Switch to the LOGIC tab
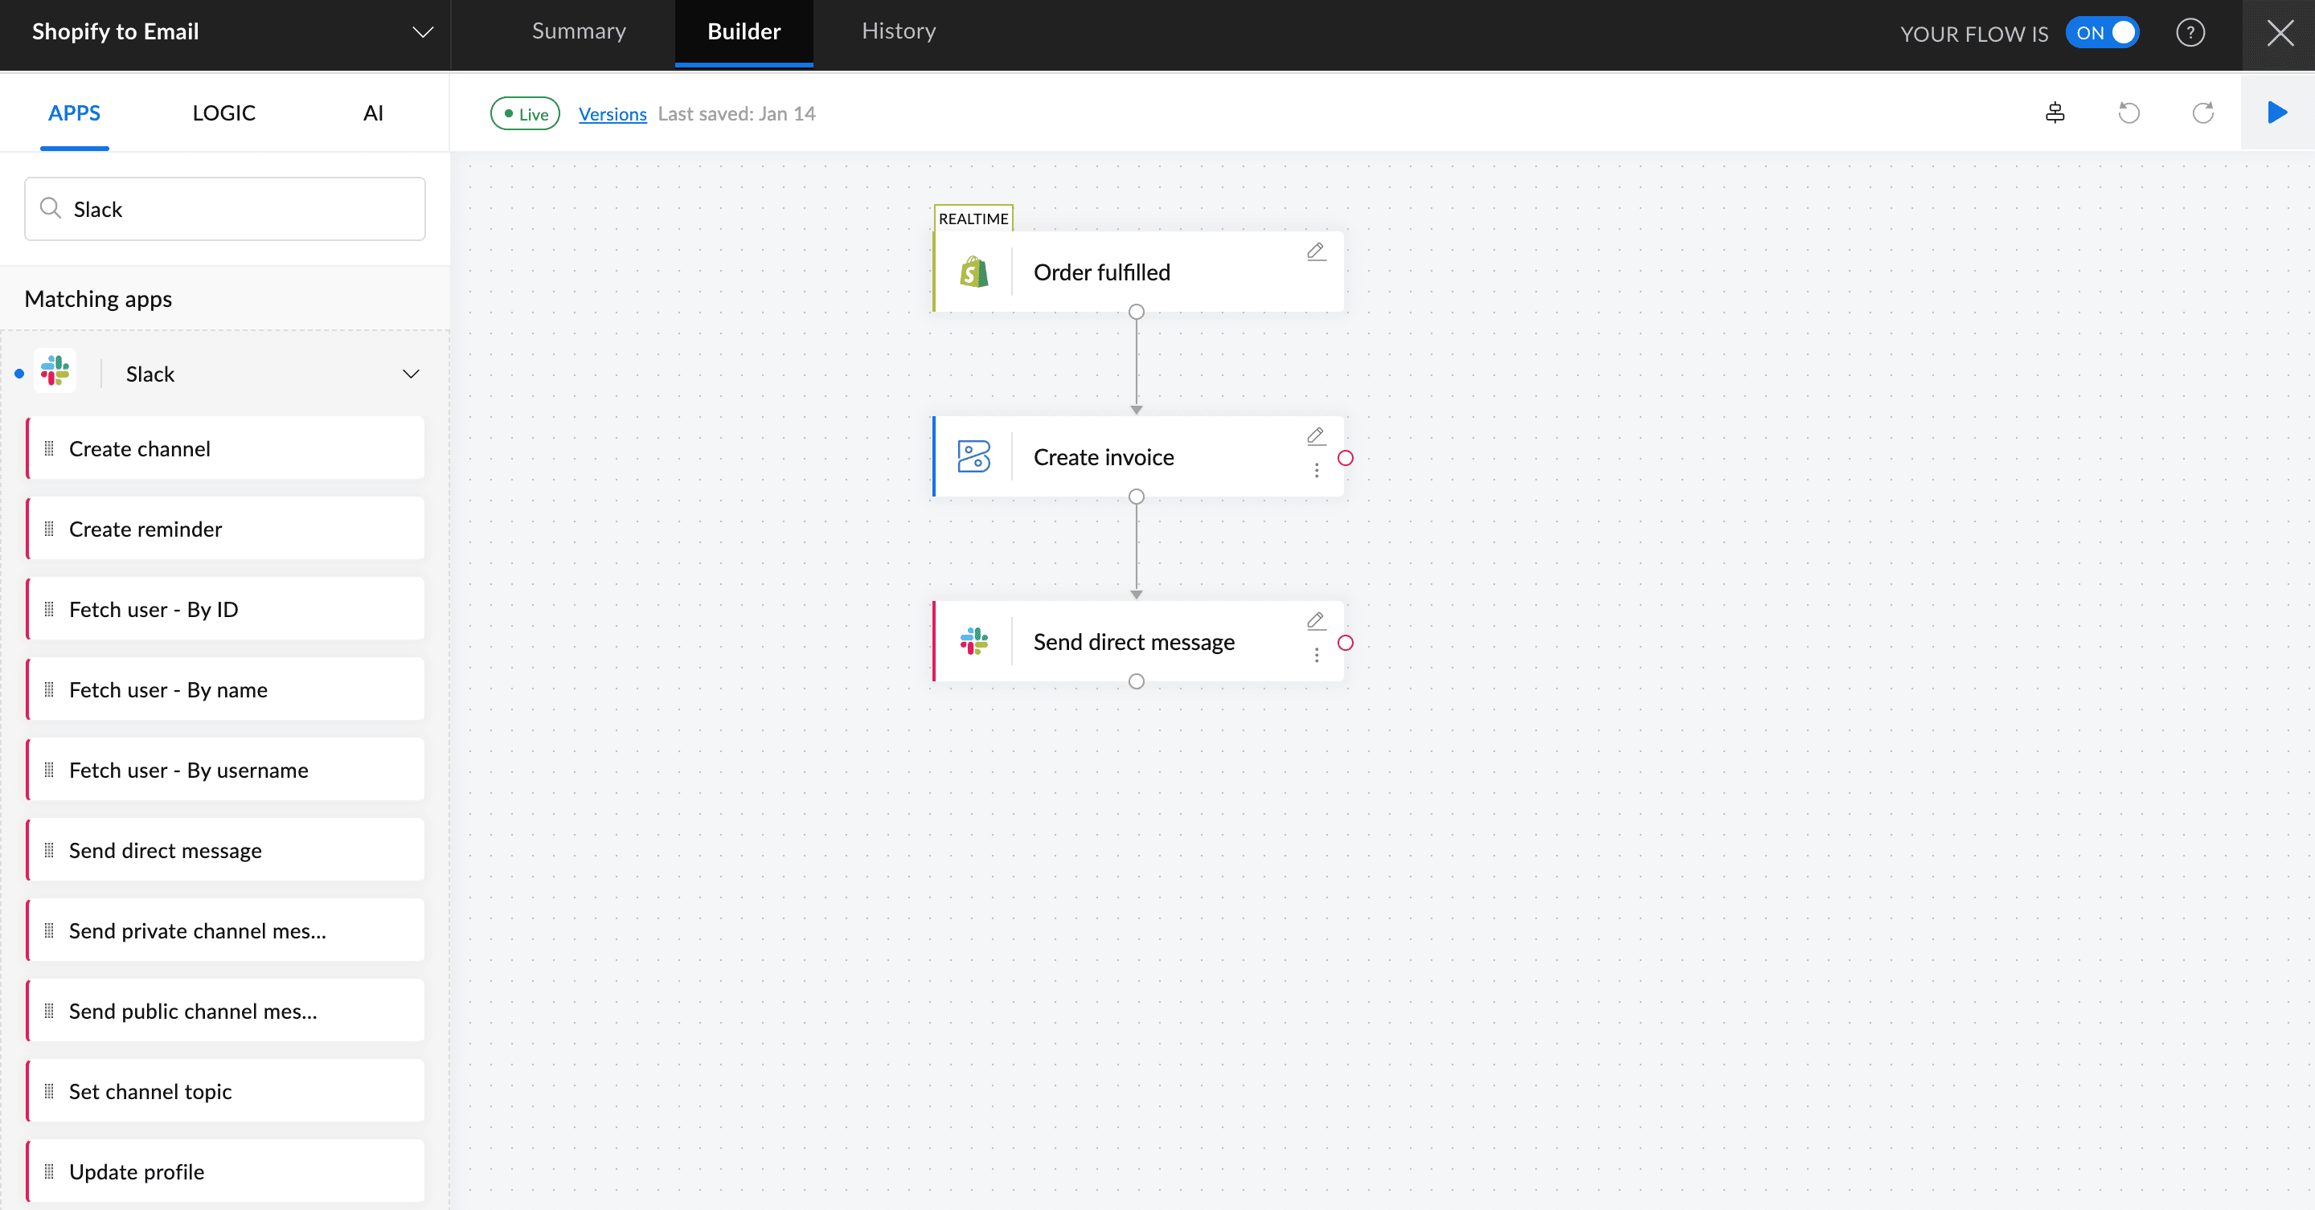2315x1210 pixels. tap(223, 113)
